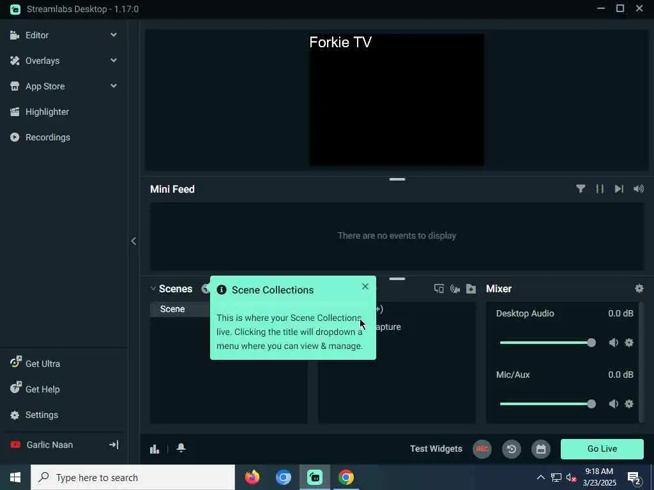Click the add source icon

455,288
